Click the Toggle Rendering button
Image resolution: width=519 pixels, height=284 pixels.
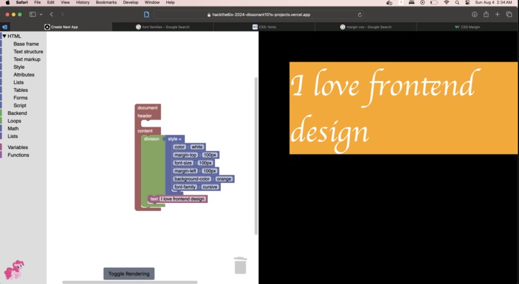[x=129, y=274]
